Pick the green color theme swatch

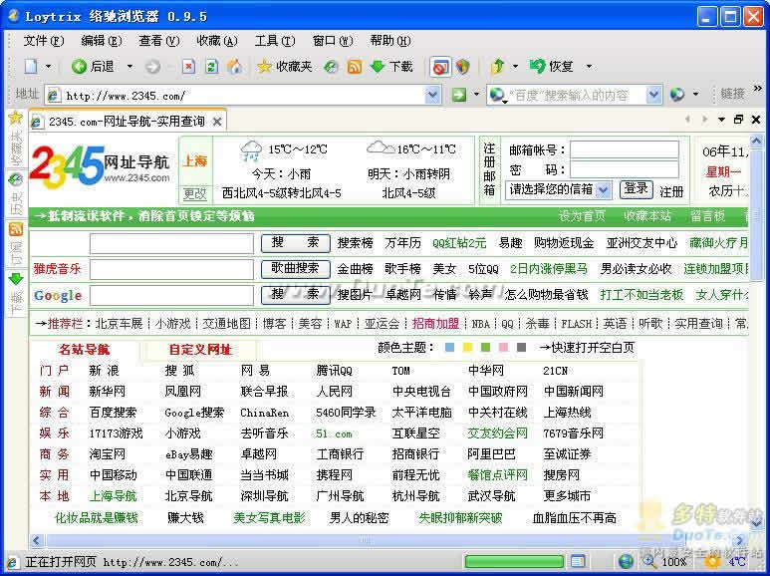click(x=486, y=348)
